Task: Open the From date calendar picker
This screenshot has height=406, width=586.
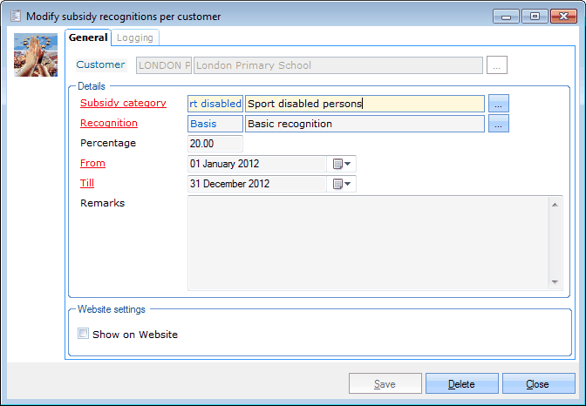Action: (341, 164)
